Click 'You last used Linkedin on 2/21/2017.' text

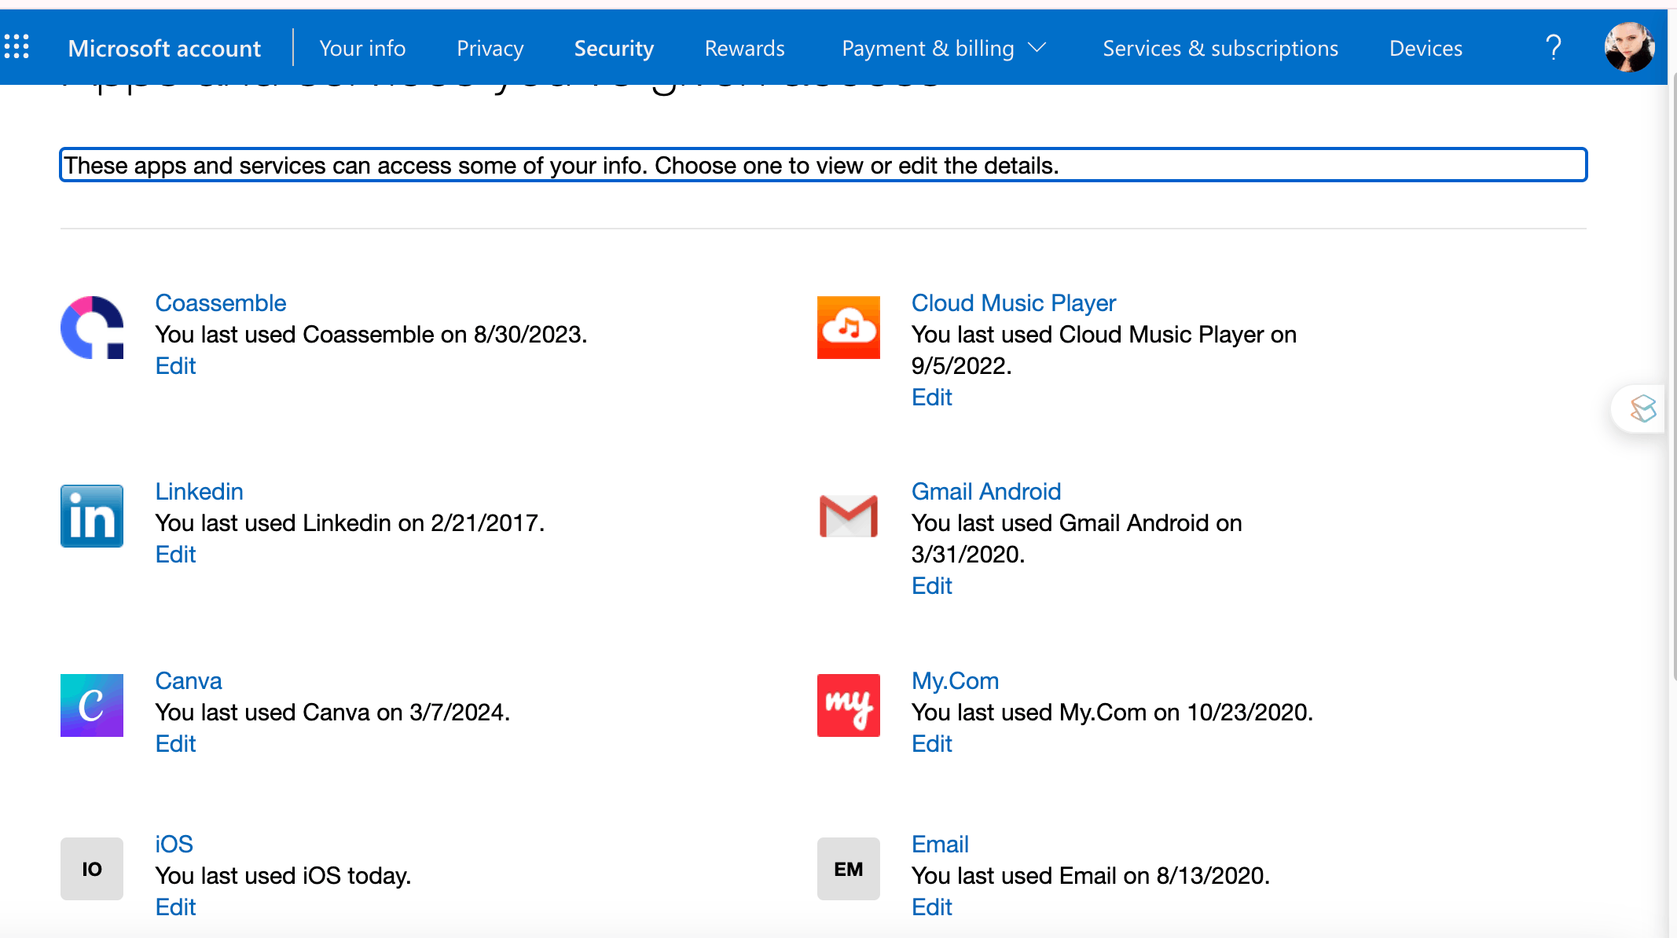point(350,523)
